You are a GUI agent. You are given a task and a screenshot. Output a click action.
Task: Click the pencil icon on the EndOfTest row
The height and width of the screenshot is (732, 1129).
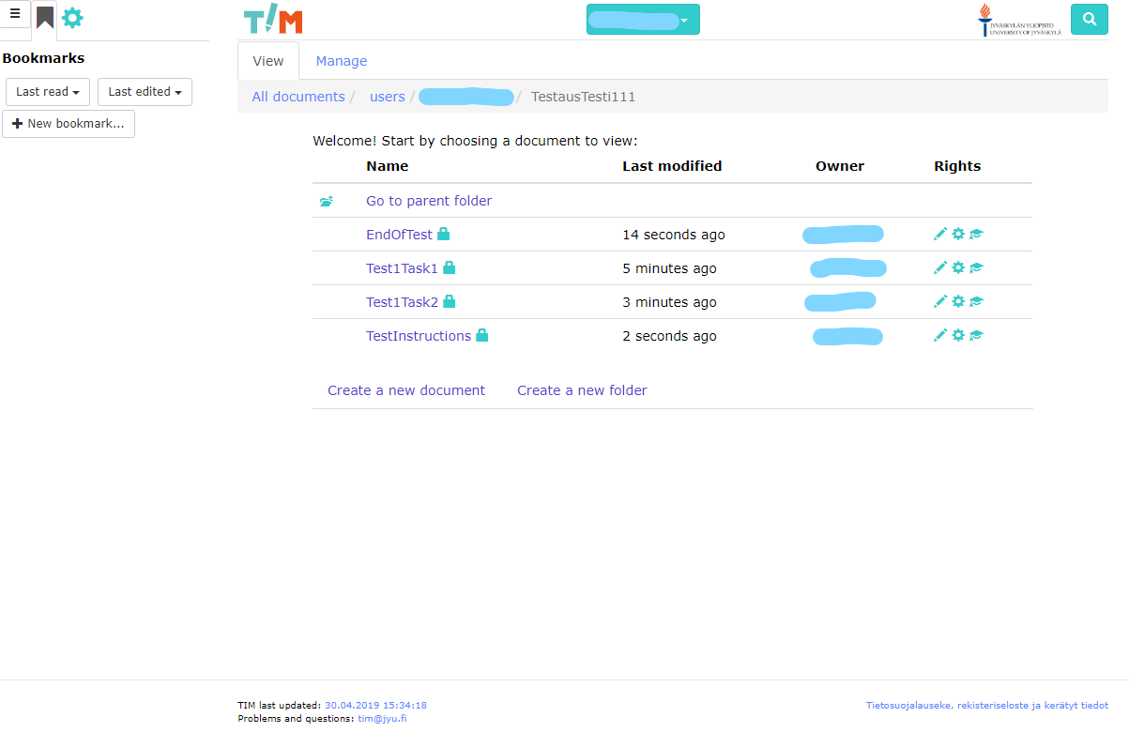click(940, 234)
